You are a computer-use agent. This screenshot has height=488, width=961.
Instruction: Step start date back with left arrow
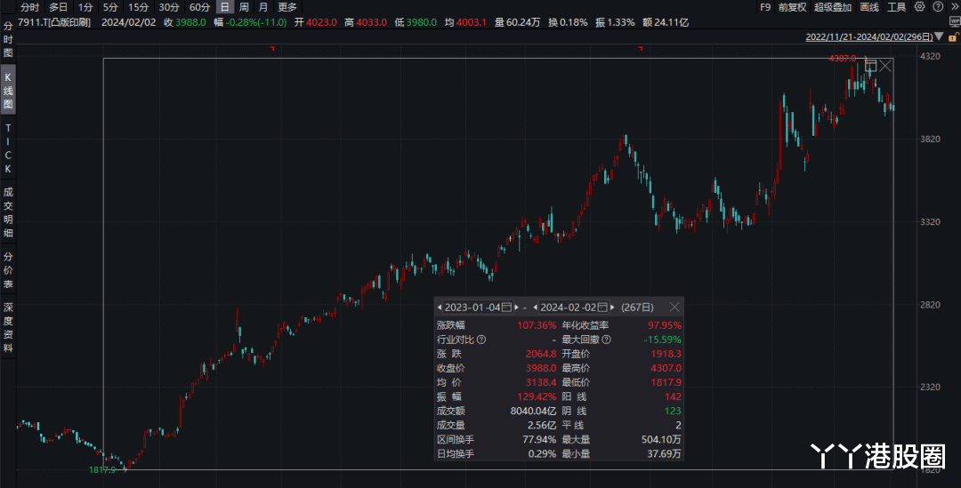coord(440,308)
